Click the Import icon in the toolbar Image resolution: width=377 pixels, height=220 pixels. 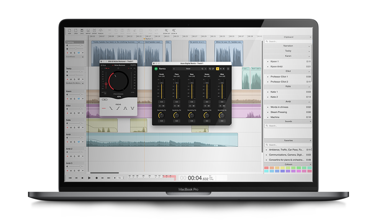tap(88, 31)
